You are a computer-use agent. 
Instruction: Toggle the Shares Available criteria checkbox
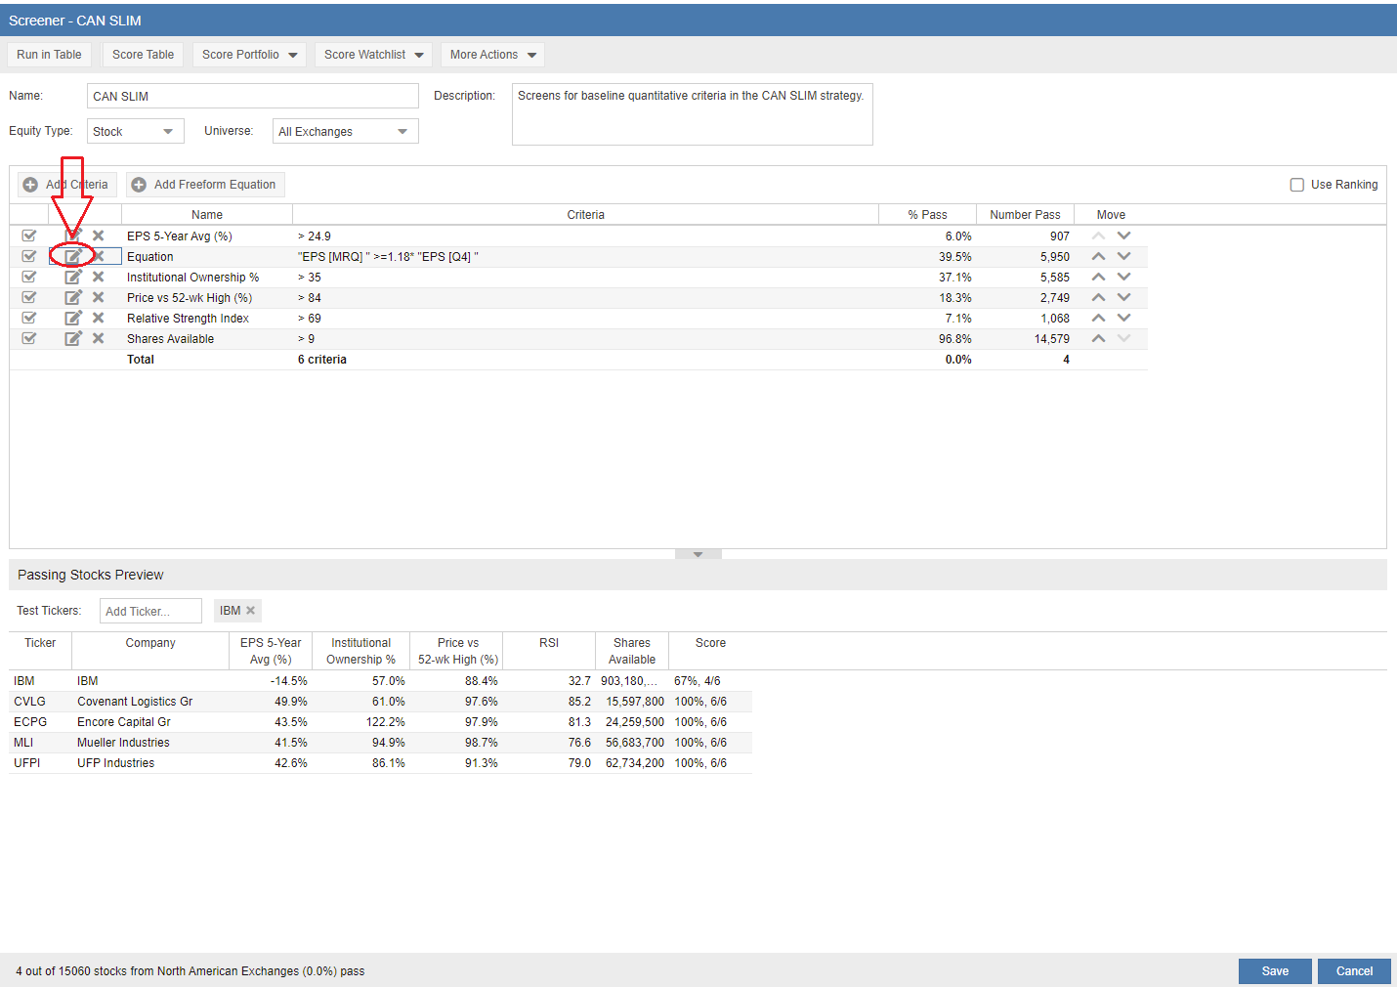pos(29,339)
